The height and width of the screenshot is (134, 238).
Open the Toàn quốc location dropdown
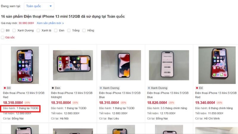pyautogui.click(x=39, y=6)
